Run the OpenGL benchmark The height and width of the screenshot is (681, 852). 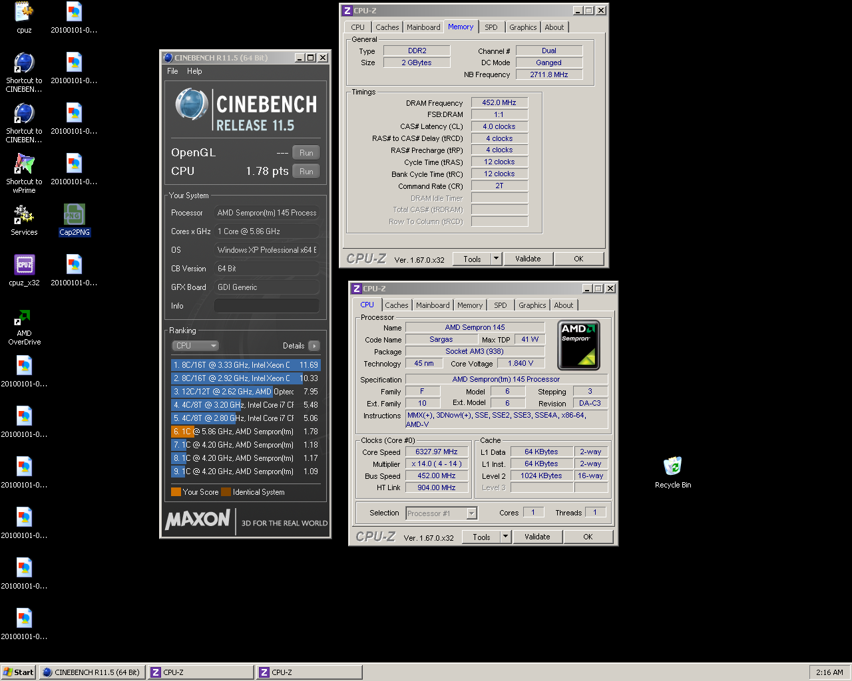pyautogui.click(x=306, y=153)
